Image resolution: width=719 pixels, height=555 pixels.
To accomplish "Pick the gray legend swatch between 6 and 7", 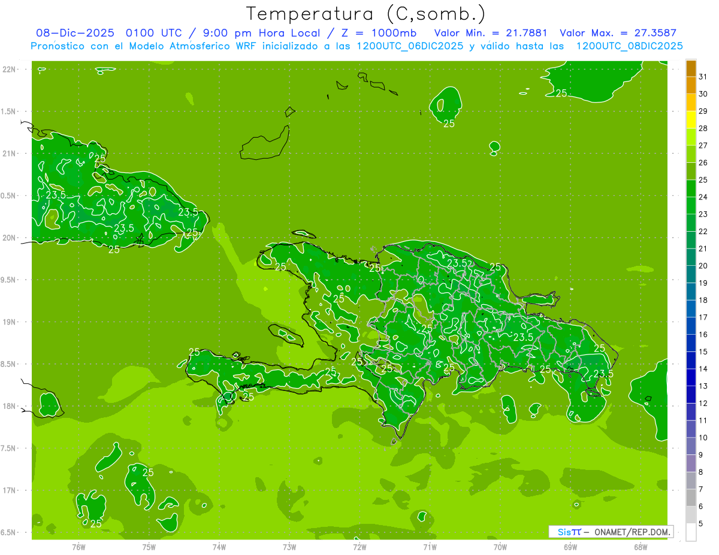I will click(x=691, y=498).
